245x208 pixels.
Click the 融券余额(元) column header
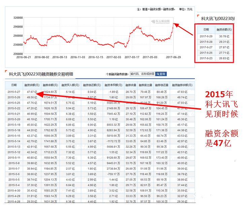[x=50, y=85]
